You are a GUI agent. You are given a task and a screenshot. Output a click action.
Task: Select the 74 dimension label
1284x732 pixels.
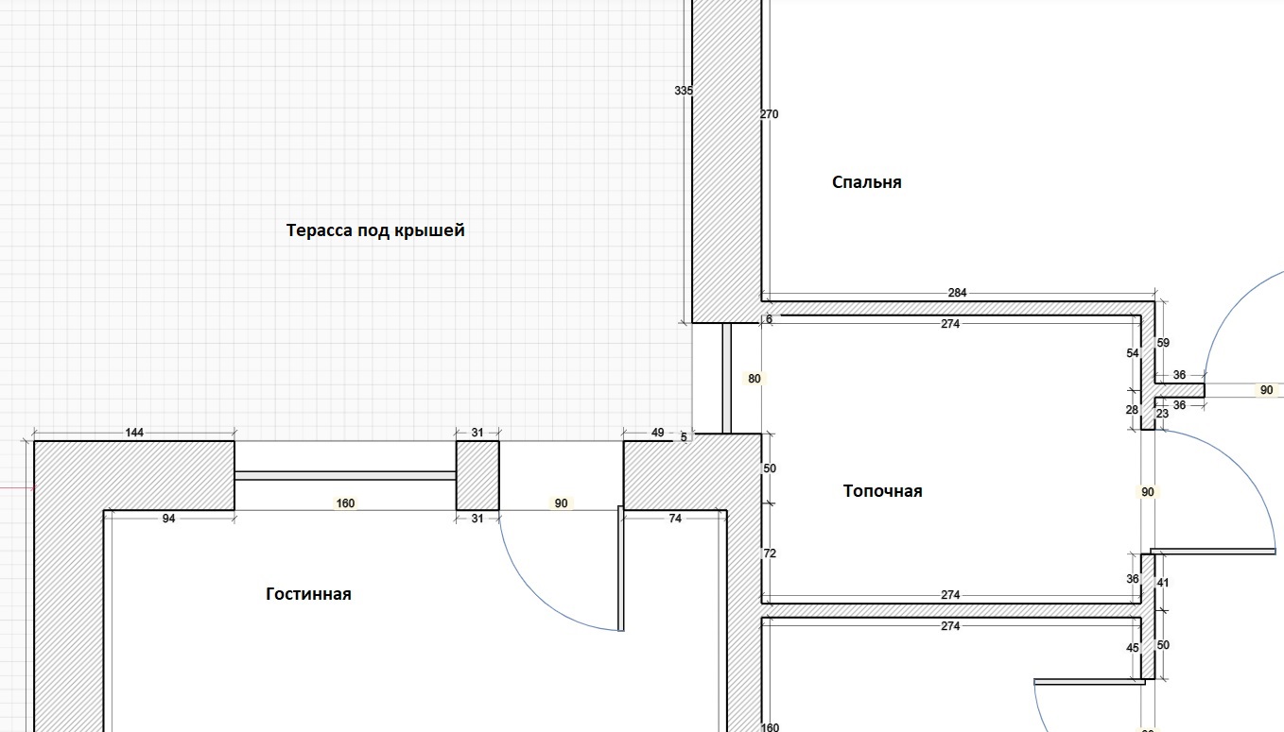pos(675,518)
